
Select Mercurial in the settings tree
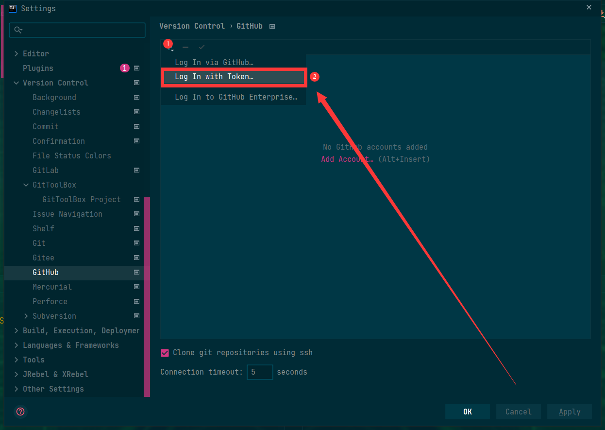click(52, 287)
